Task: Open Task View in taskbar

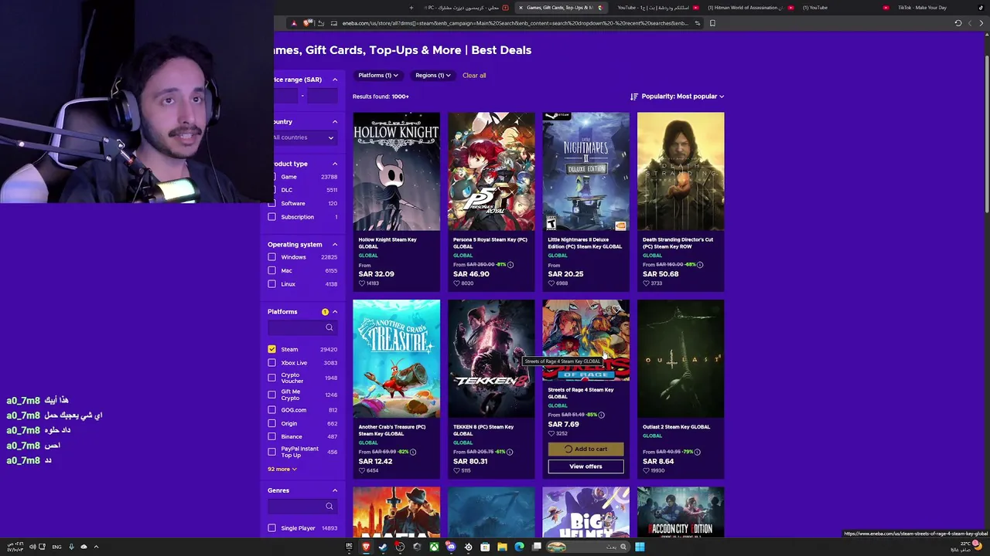Action: coord(536,547)
